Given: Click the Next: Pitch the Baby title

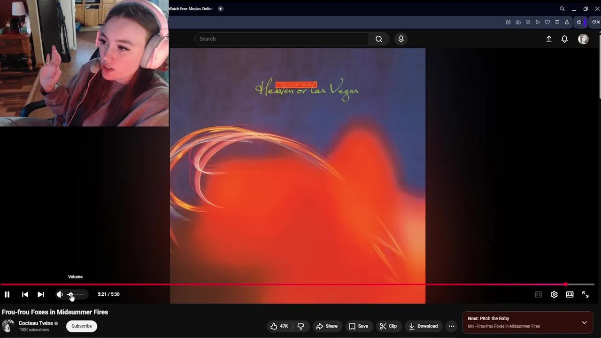Looking at the screenshot, I should pyautogui.click(x=488, y=319).
